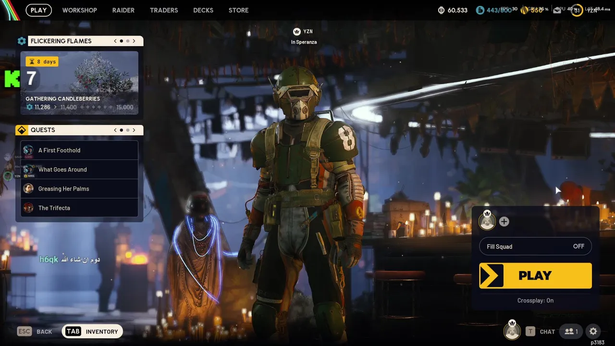Viewport: 615px width, 346px height.
Task: Click the T key chat icon
Action: pos(530,331)
